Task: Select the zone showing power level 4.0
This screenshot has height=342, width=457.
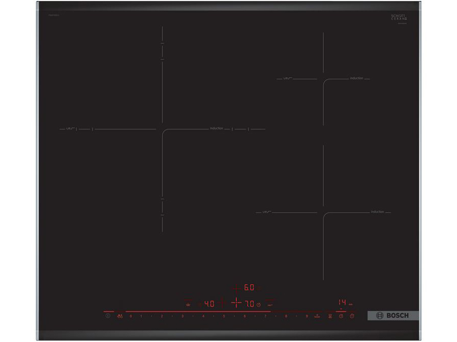Action: tap(209, 304)
